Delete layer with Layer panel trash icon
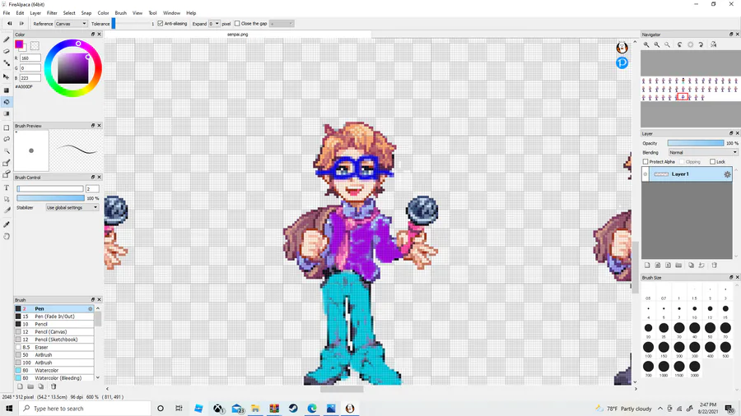 coord(715,266)
